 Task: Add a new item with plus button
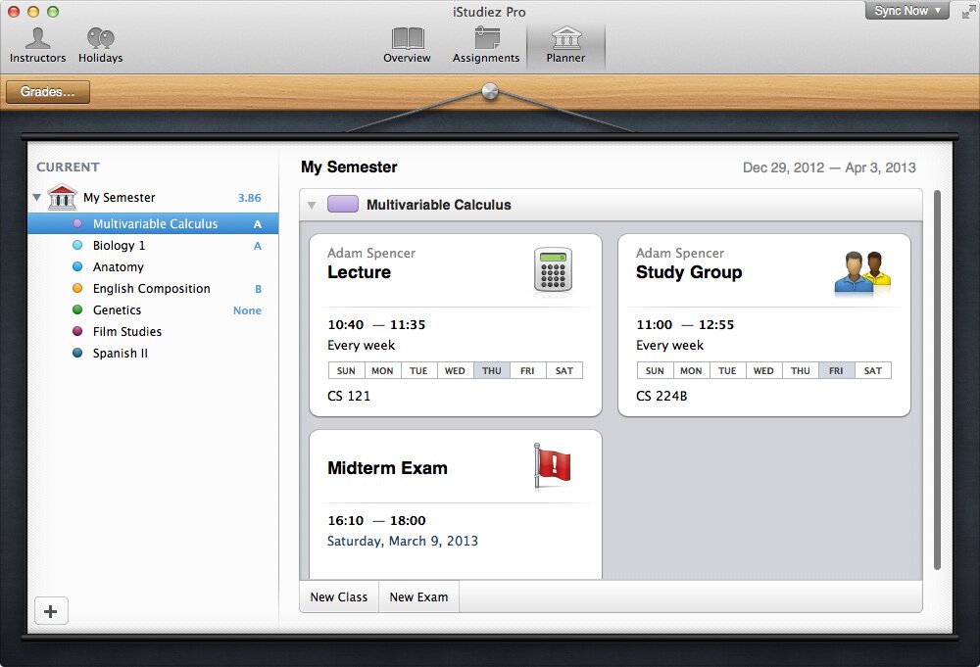click(x=51, y=611)
